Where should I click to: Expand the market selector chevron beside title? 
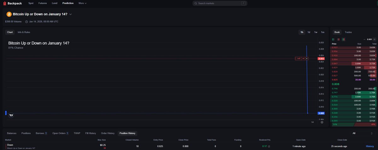click(71, 14)
